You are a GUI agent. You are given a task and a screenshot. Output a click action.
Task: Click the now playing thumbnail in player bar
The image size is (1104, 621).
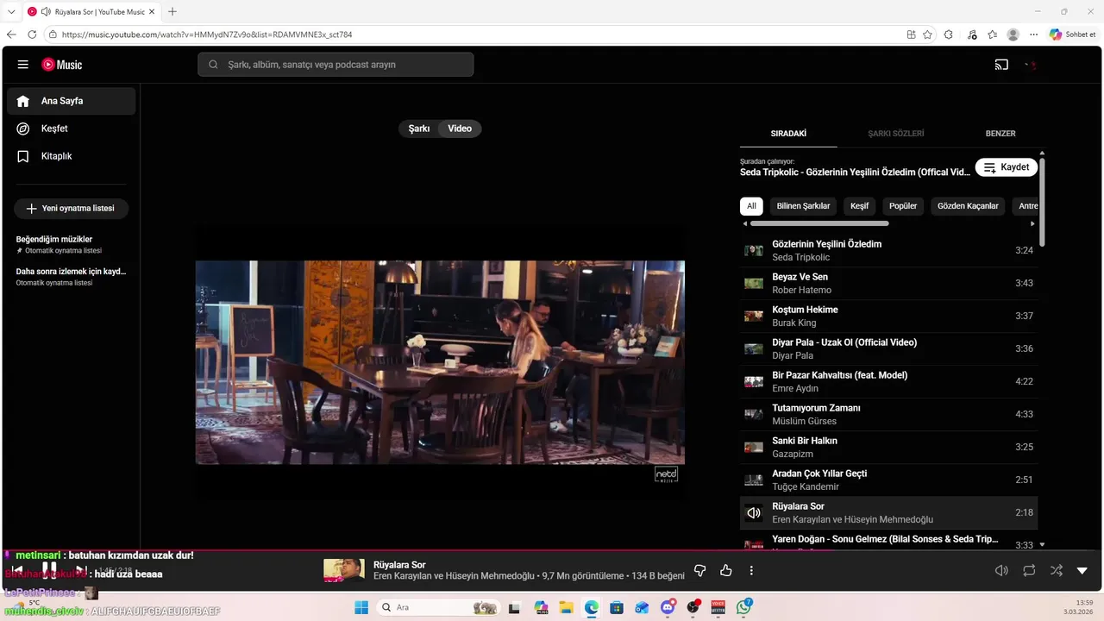(x=344, y=570)
